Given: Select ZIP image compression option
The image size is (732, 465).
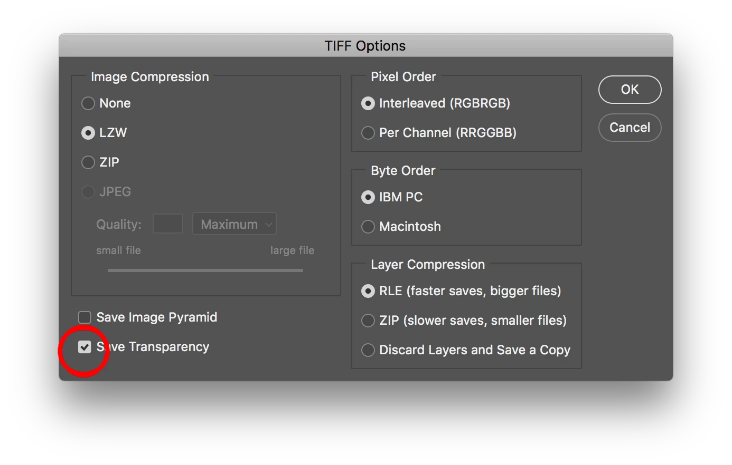Looking at the screenshot, I should coord(88,162).
